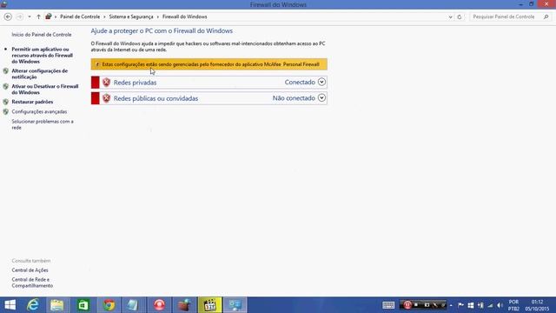Select Painel de Controle breadcrumb
The image size is (556, 313).
point(80,17)
